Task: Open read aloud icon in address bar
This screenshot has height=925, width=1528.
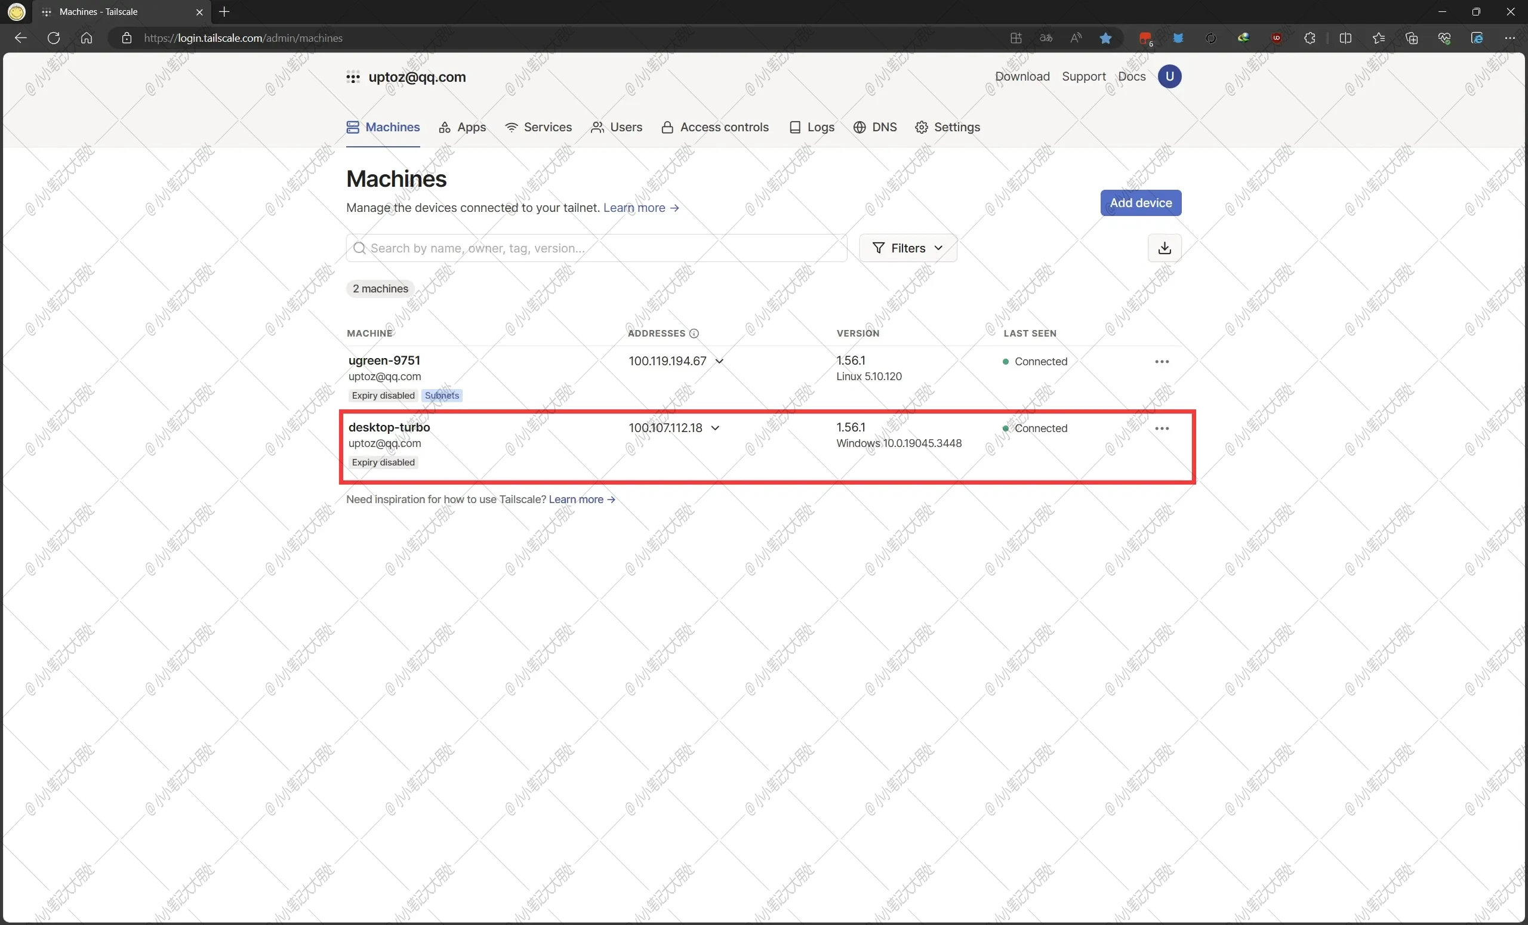Action: click(1076, 38)
